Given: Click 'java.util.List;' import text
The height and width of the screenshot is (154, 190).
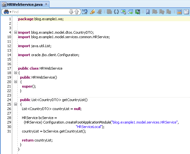Looking at the screenshot, I should pyautogui.click(x=41, y=46).
